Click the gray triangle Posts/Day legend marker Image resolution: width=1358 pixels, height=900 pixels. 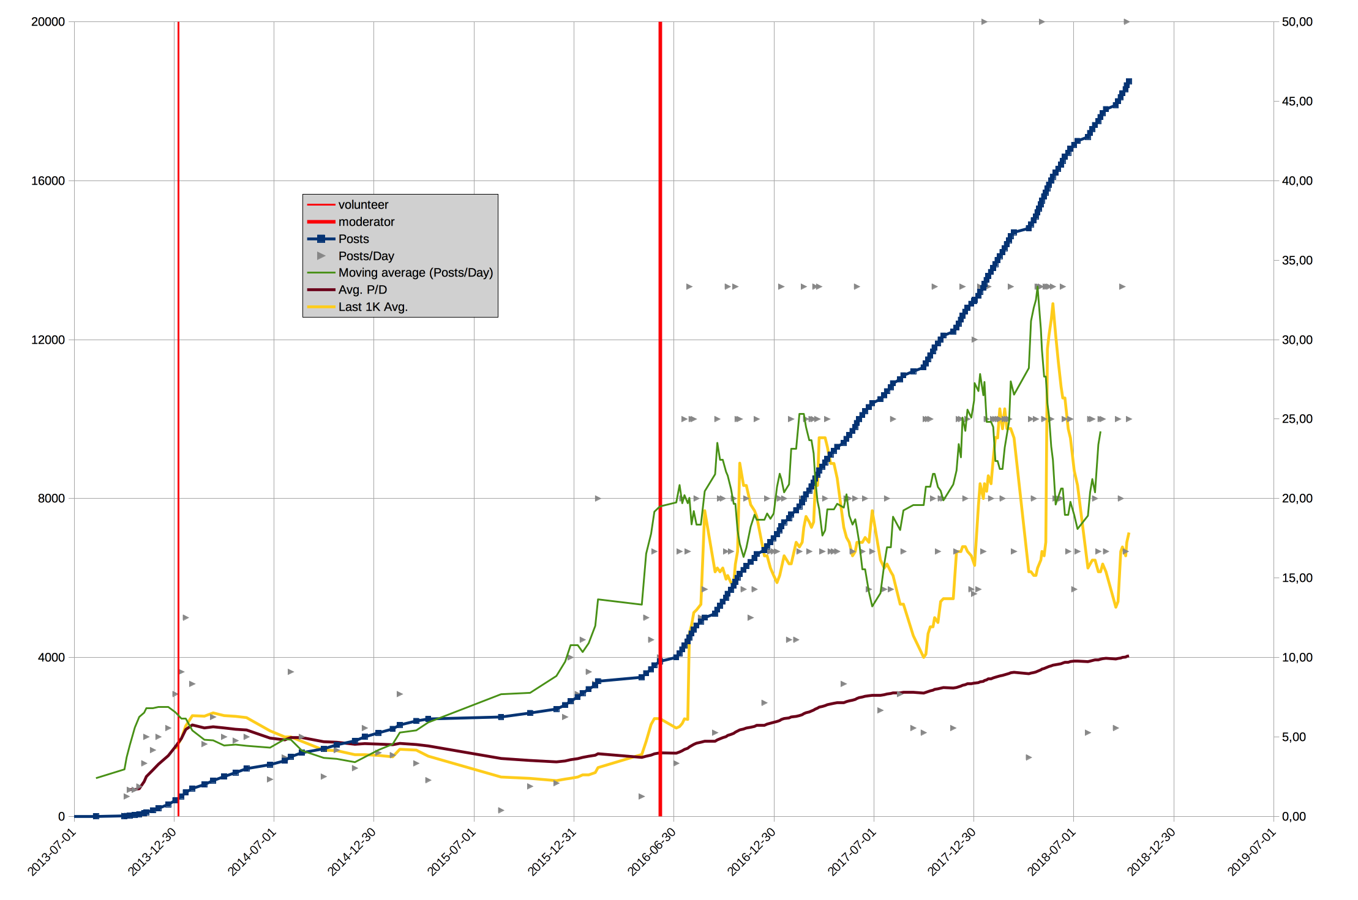321,256
